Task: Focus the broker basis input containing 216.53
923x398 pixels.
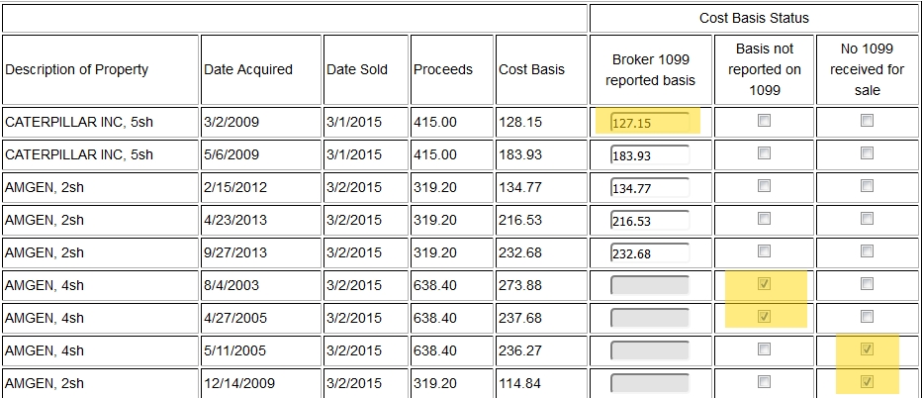Action: coord(650,221)
